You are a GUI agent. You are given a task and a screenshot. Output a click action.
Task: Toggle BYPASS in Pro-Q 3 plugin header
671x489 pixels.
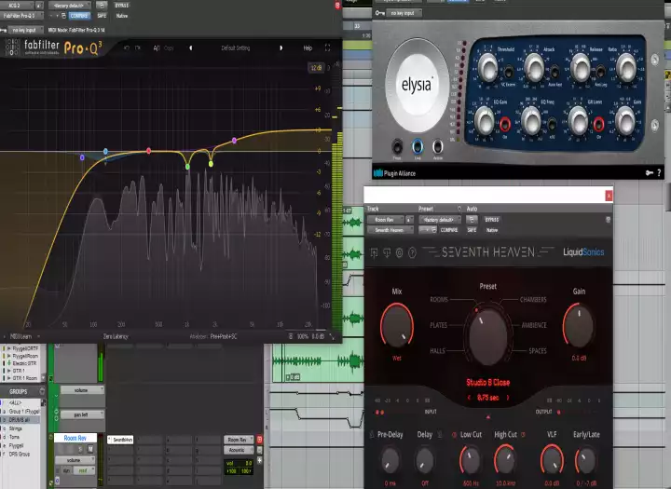(x=121, y=6)
